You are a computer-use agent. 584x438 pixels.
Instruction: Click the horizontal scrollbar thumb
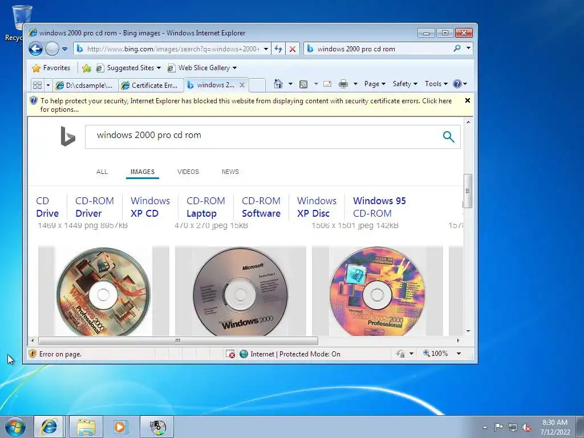click(x=178, y=340)
